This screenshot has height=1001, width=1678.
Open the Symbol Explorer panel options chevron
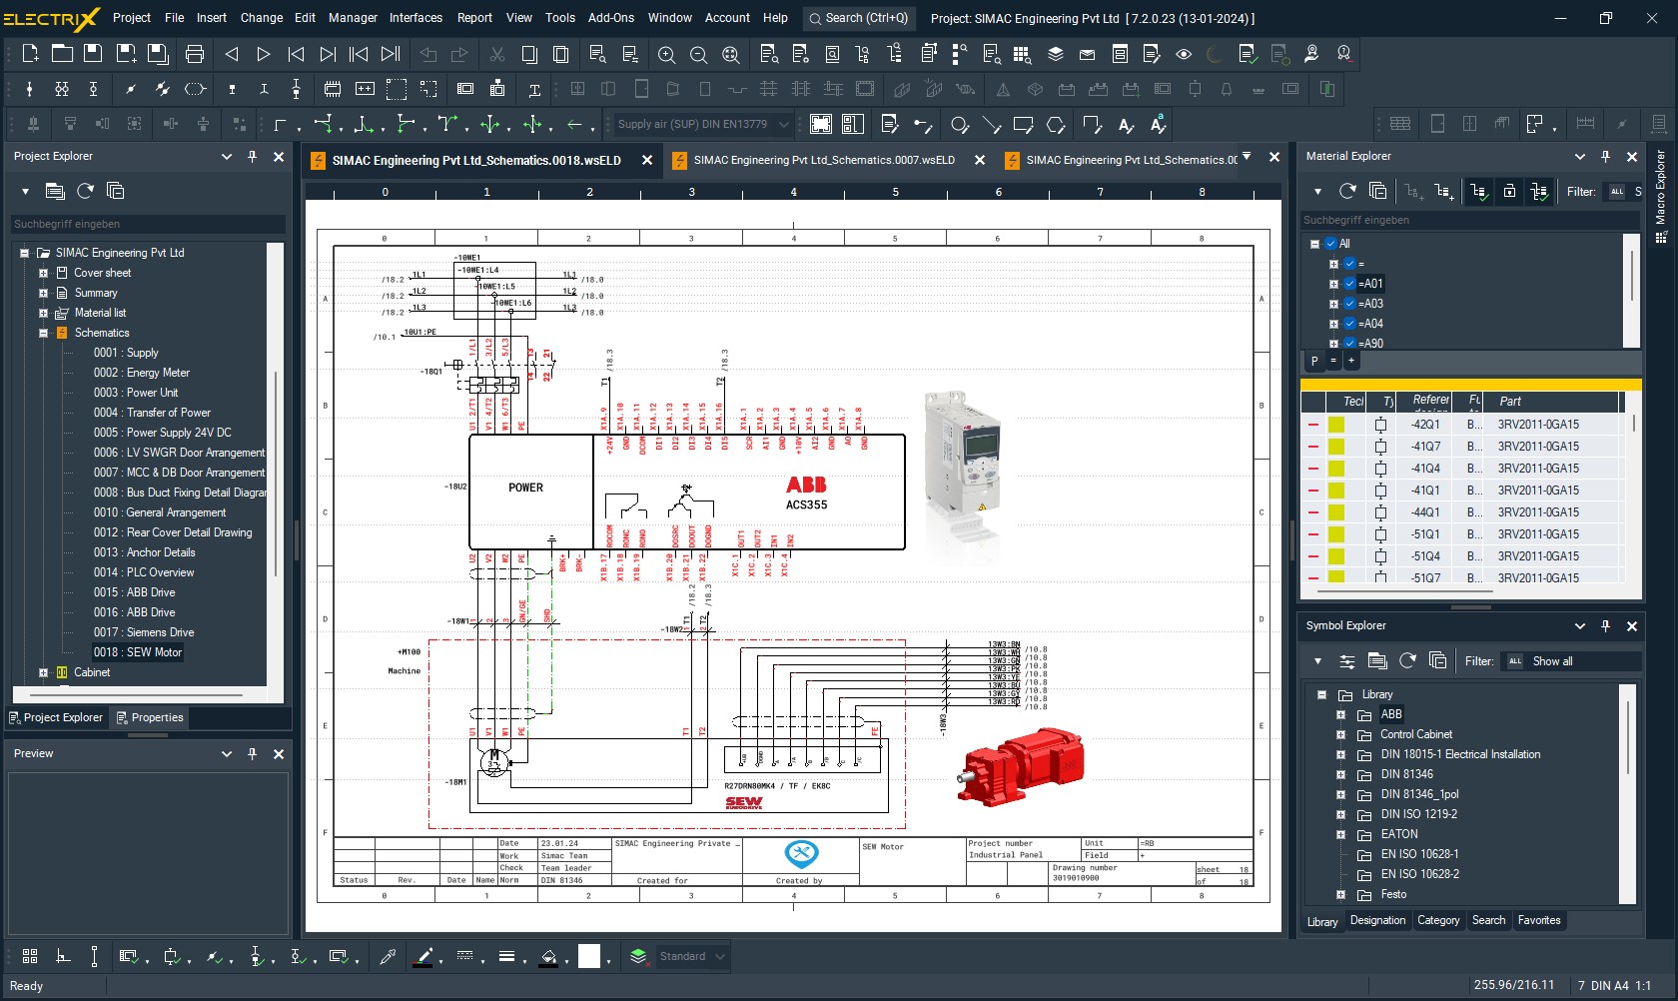1580,625
